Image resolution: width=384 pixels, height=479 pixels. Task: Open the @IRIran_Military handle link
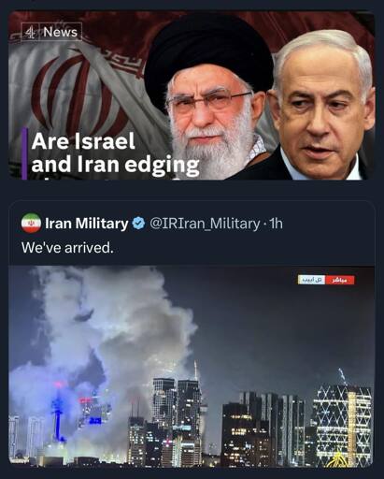(205, 224)
